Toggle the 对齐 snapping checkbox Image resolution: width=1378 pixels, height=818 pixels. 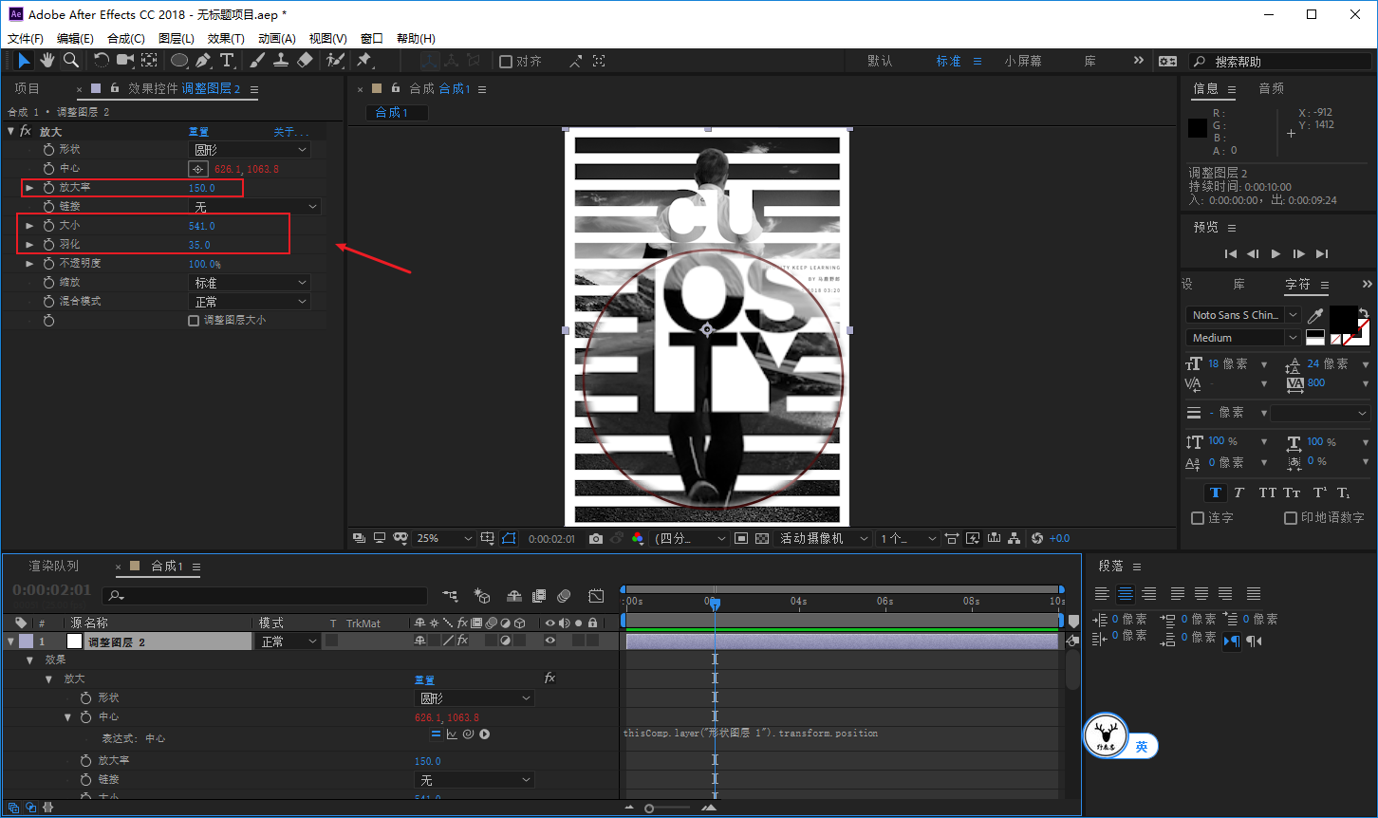[506, 62]
